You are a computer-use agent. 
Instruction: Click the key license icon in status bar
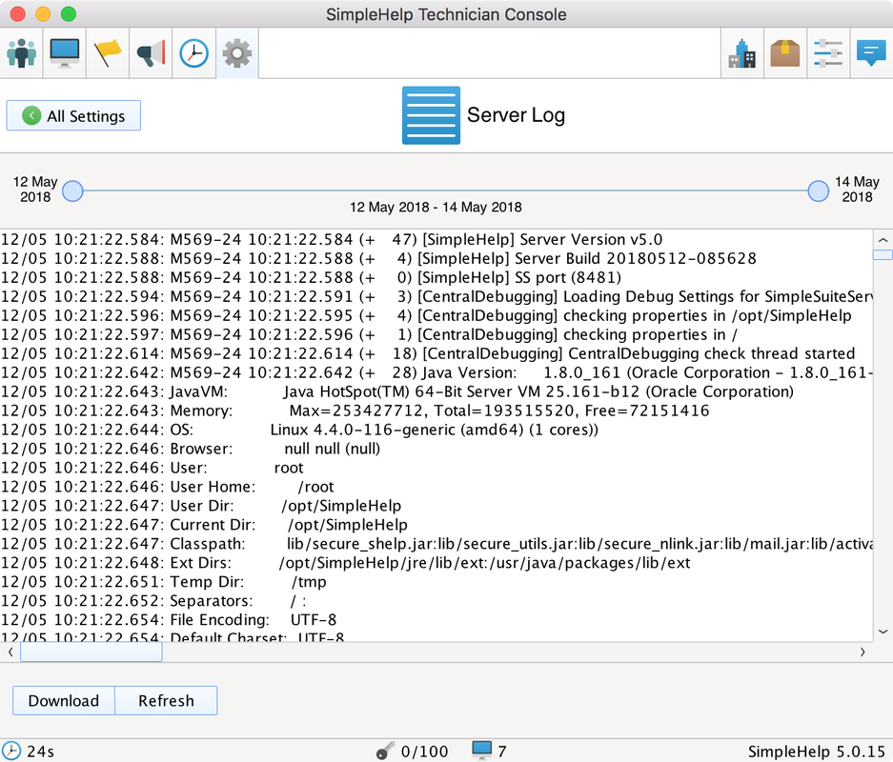click(385, 752)
